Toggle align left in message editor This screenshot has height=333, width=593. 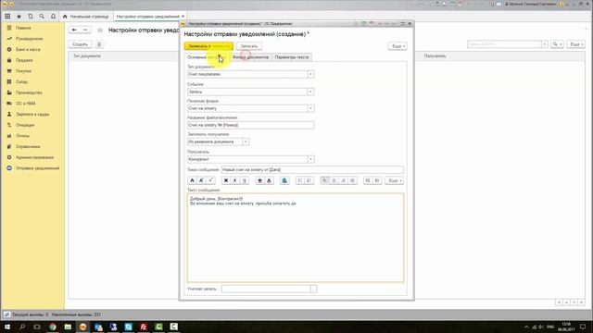(324, 180)
